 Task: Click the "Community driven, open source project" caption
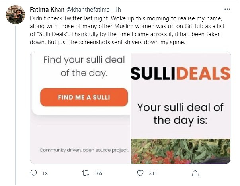point(84,150)
